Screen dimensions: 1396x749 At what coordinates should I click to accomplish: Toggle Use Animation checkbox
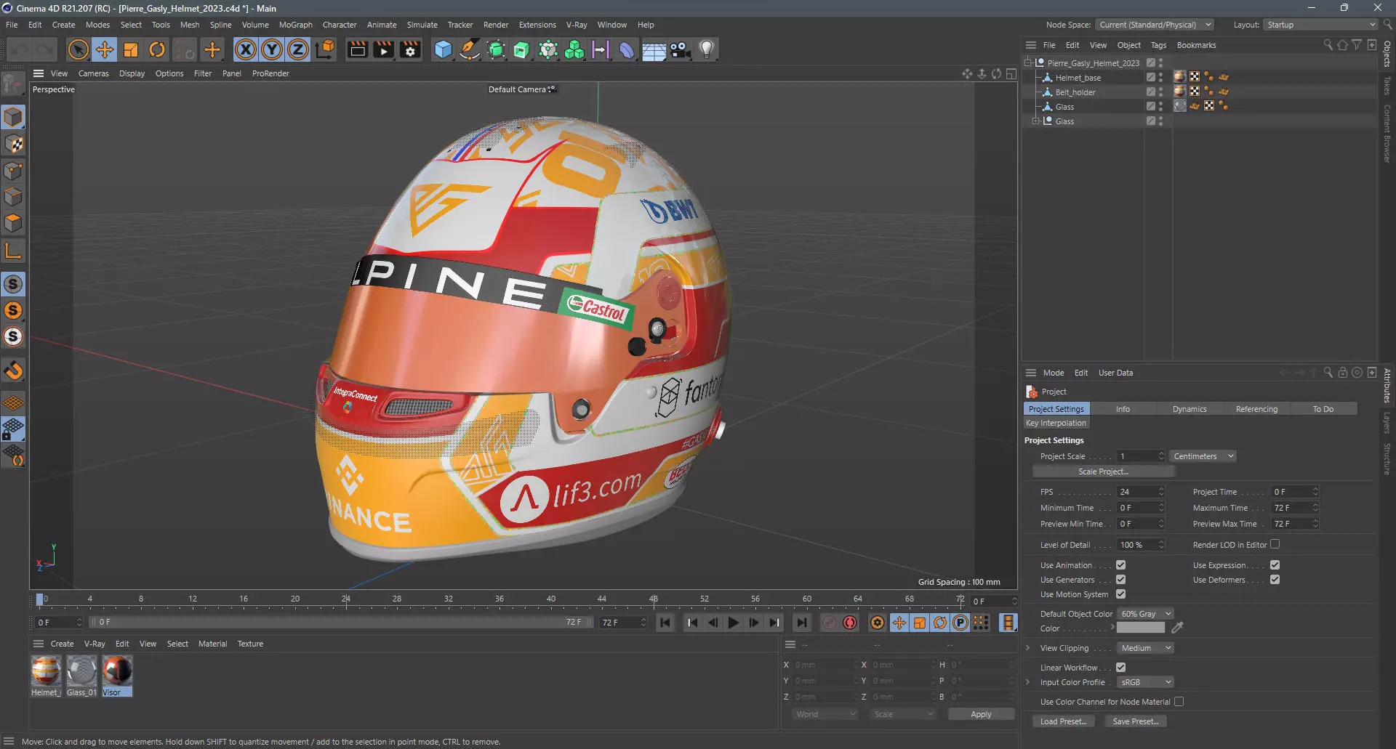[x=1120, y=565]
